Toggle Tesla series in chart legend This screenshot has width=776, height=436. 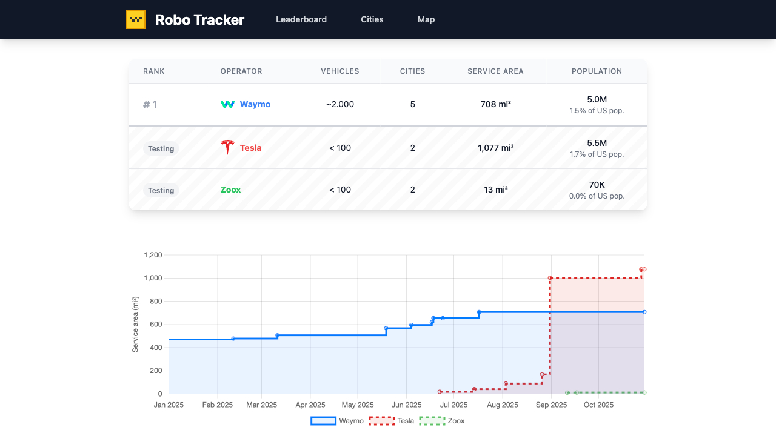(392, 421)
